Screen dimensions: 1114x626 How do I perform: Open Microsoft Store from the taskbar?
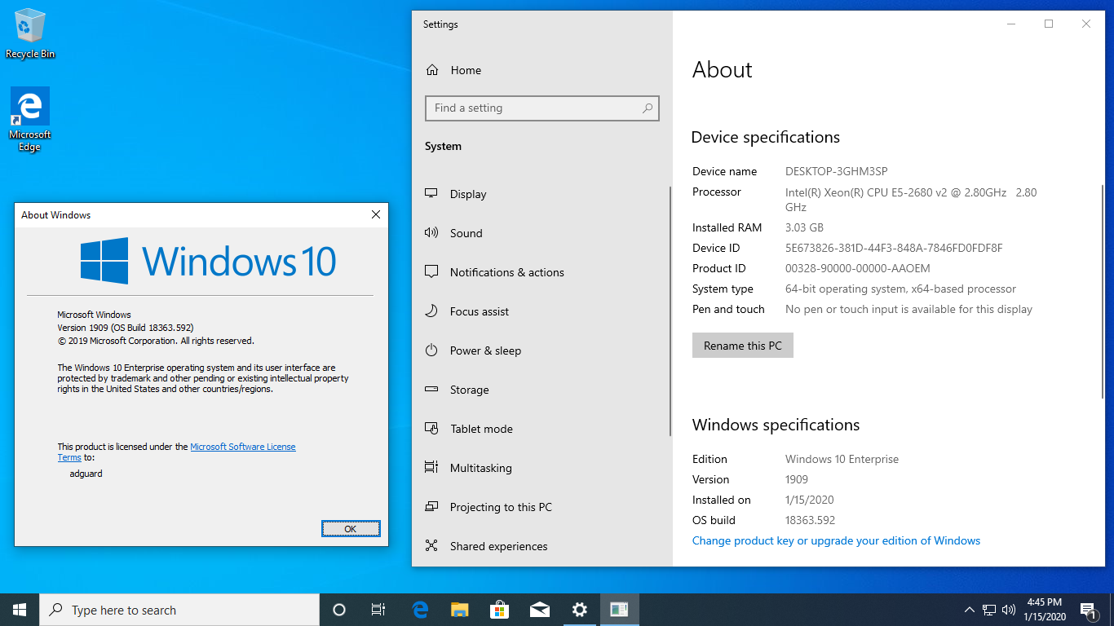[499, 610]
